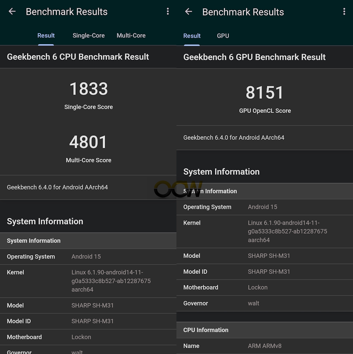Tap Motherboard Lockon value in CPU screen

click(x=81, y=337)
